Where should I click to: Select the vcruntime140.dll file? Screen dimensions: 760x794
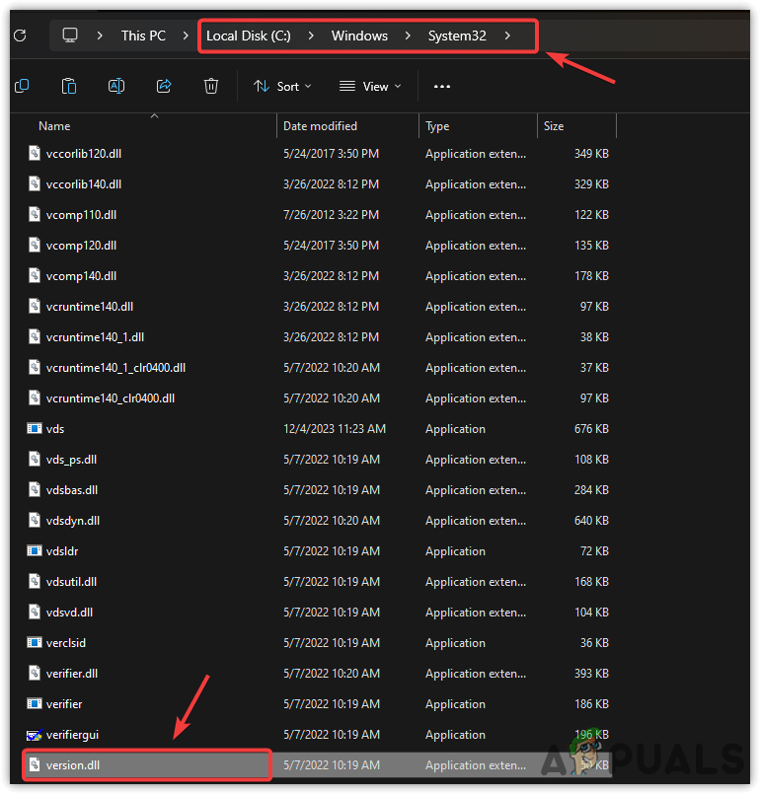tap(89, 307)
